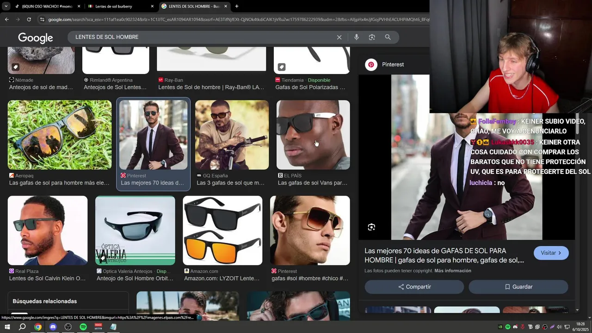Open Amazon.com: LYZOIT Lentes caption

coord(222,278)
